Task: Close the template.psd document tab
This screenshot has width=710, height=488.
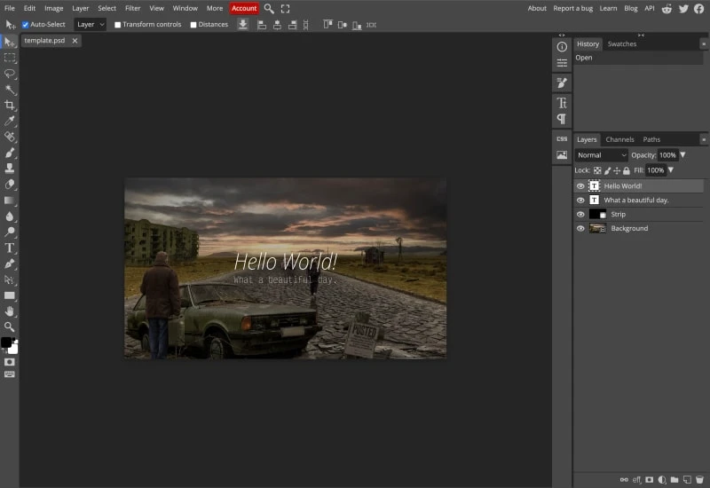Action: pos(75,41)
